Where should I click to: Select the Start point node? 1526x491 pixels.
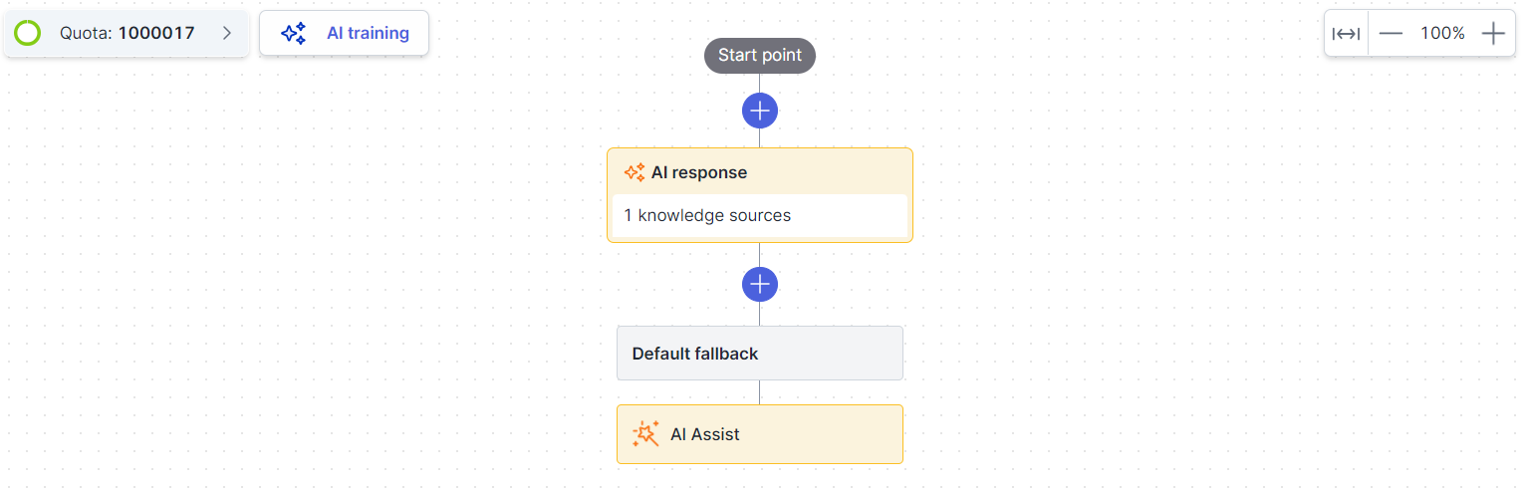pyautogui.click(x=759, y=56)
